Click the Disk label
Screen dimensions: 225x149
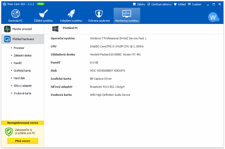(x=54, y=71)
